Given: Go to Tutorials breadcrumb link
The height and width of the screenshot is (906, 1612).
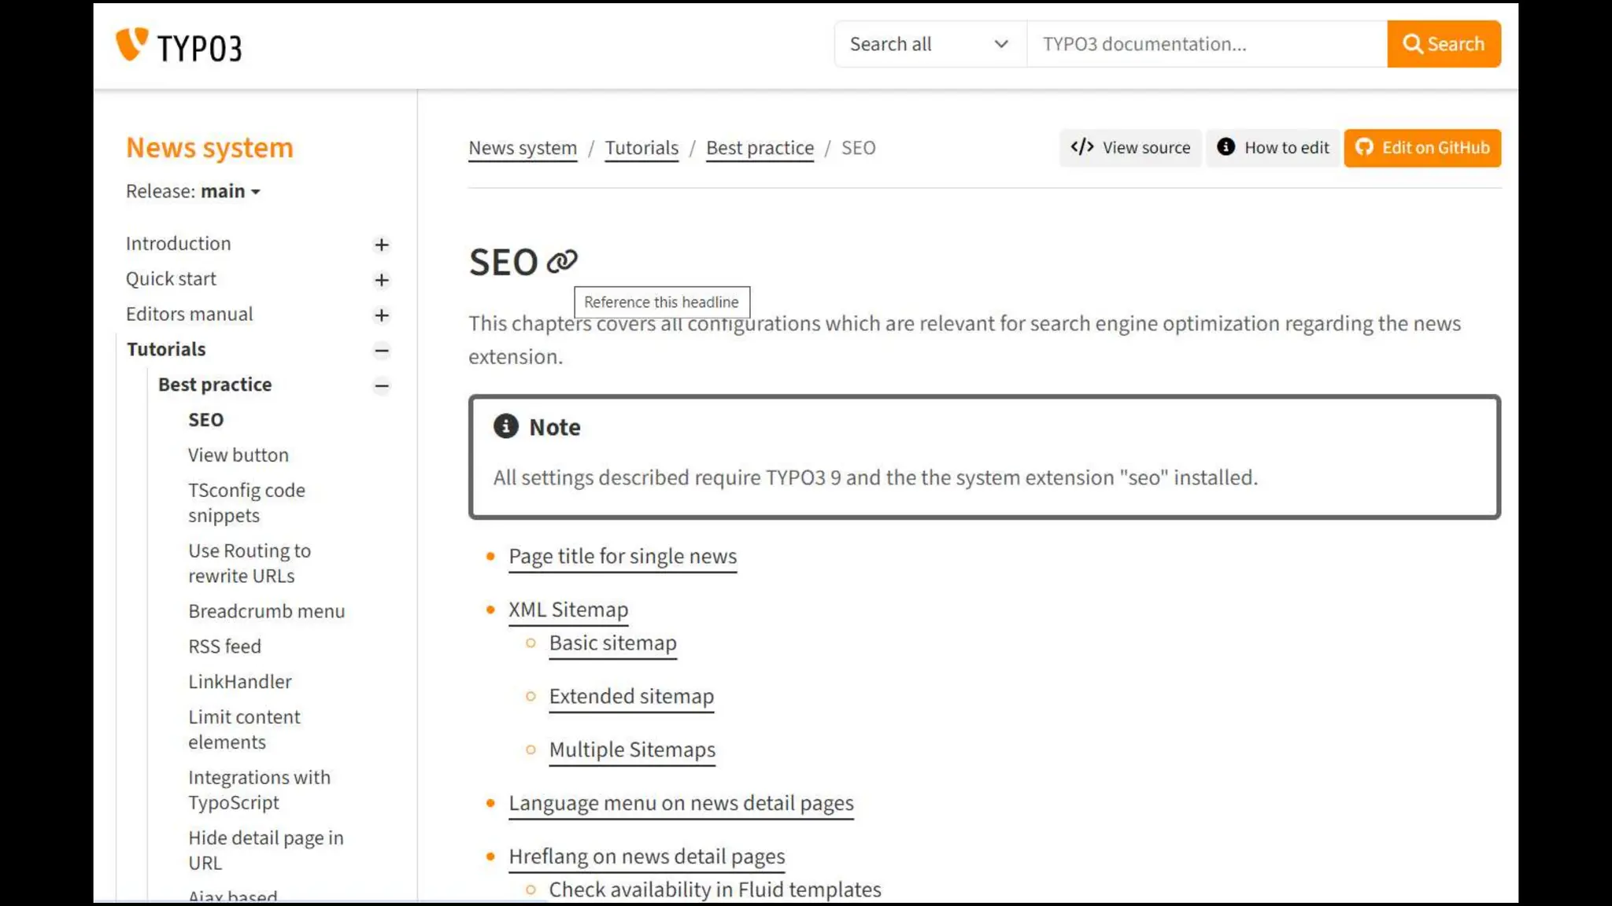Looking at the screenshot, I should pos(641,148).
